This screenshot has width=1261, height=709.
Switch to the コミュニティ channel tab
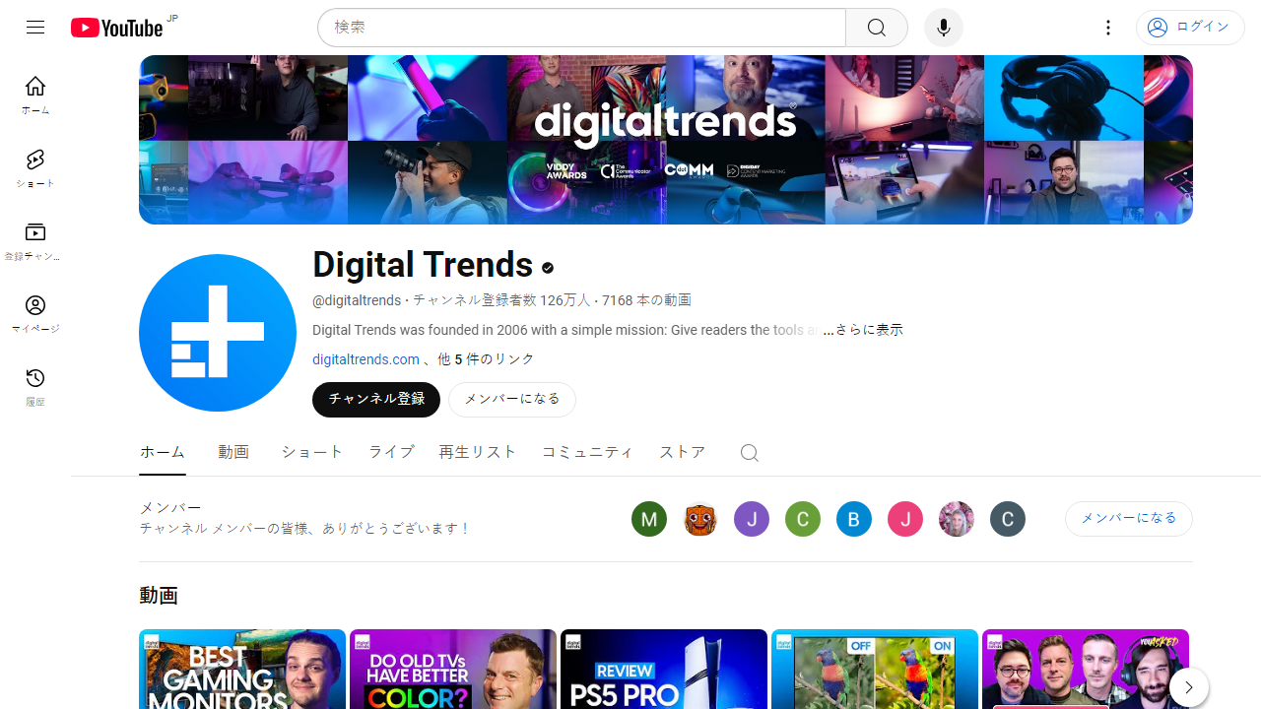point(587,452)
